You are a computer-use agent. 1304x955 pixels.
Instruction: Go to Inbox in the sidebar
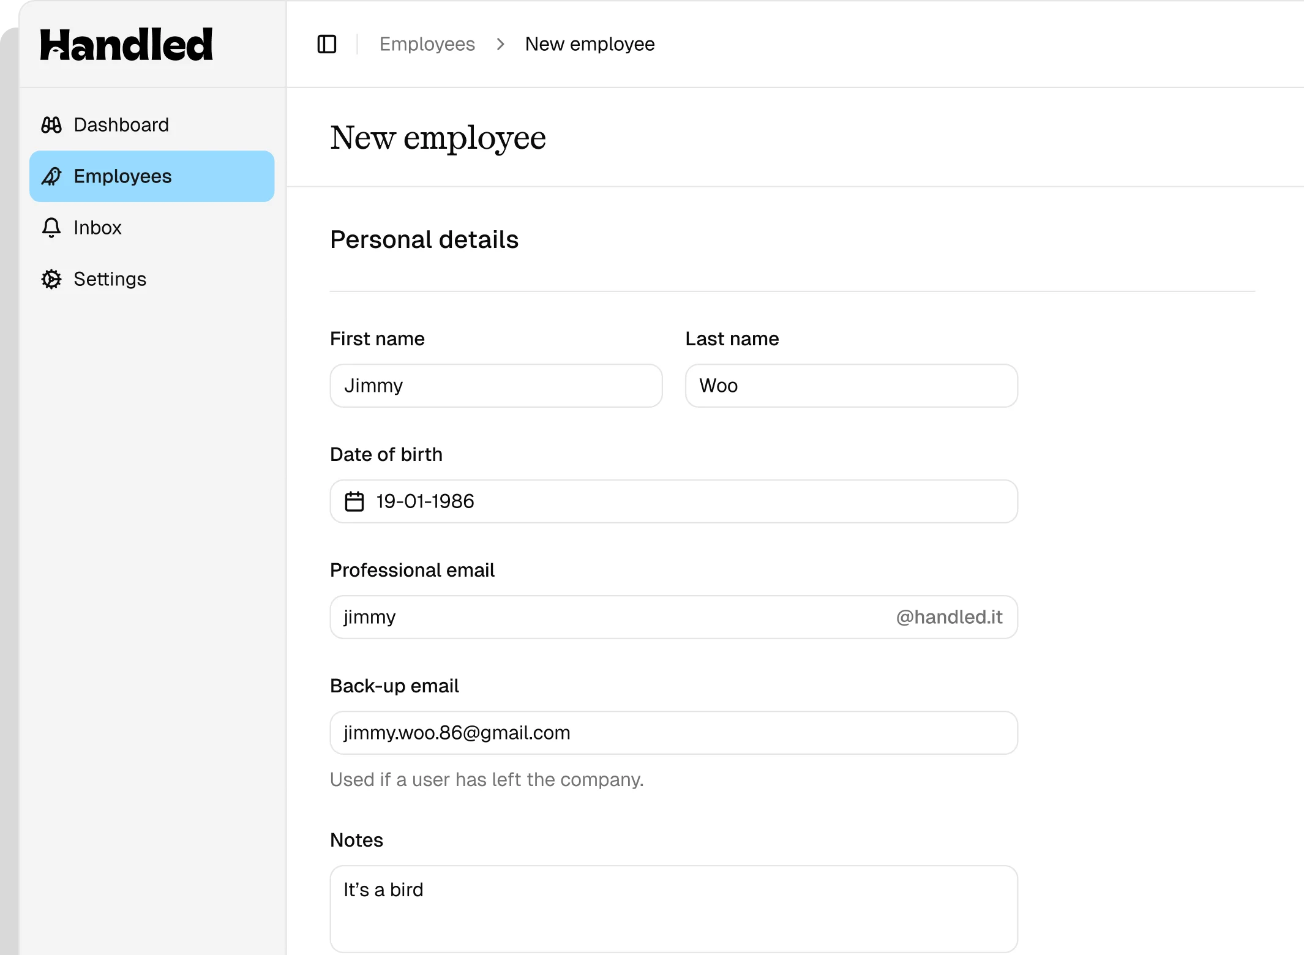pos(97,228)
